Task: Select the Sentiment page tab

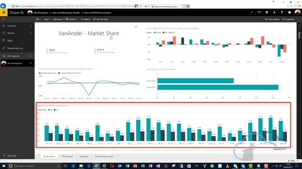Action: click(84, 156)
